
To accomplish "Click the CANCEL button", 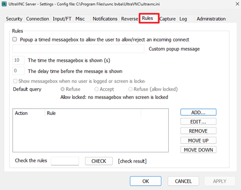I will pos(183,181).
